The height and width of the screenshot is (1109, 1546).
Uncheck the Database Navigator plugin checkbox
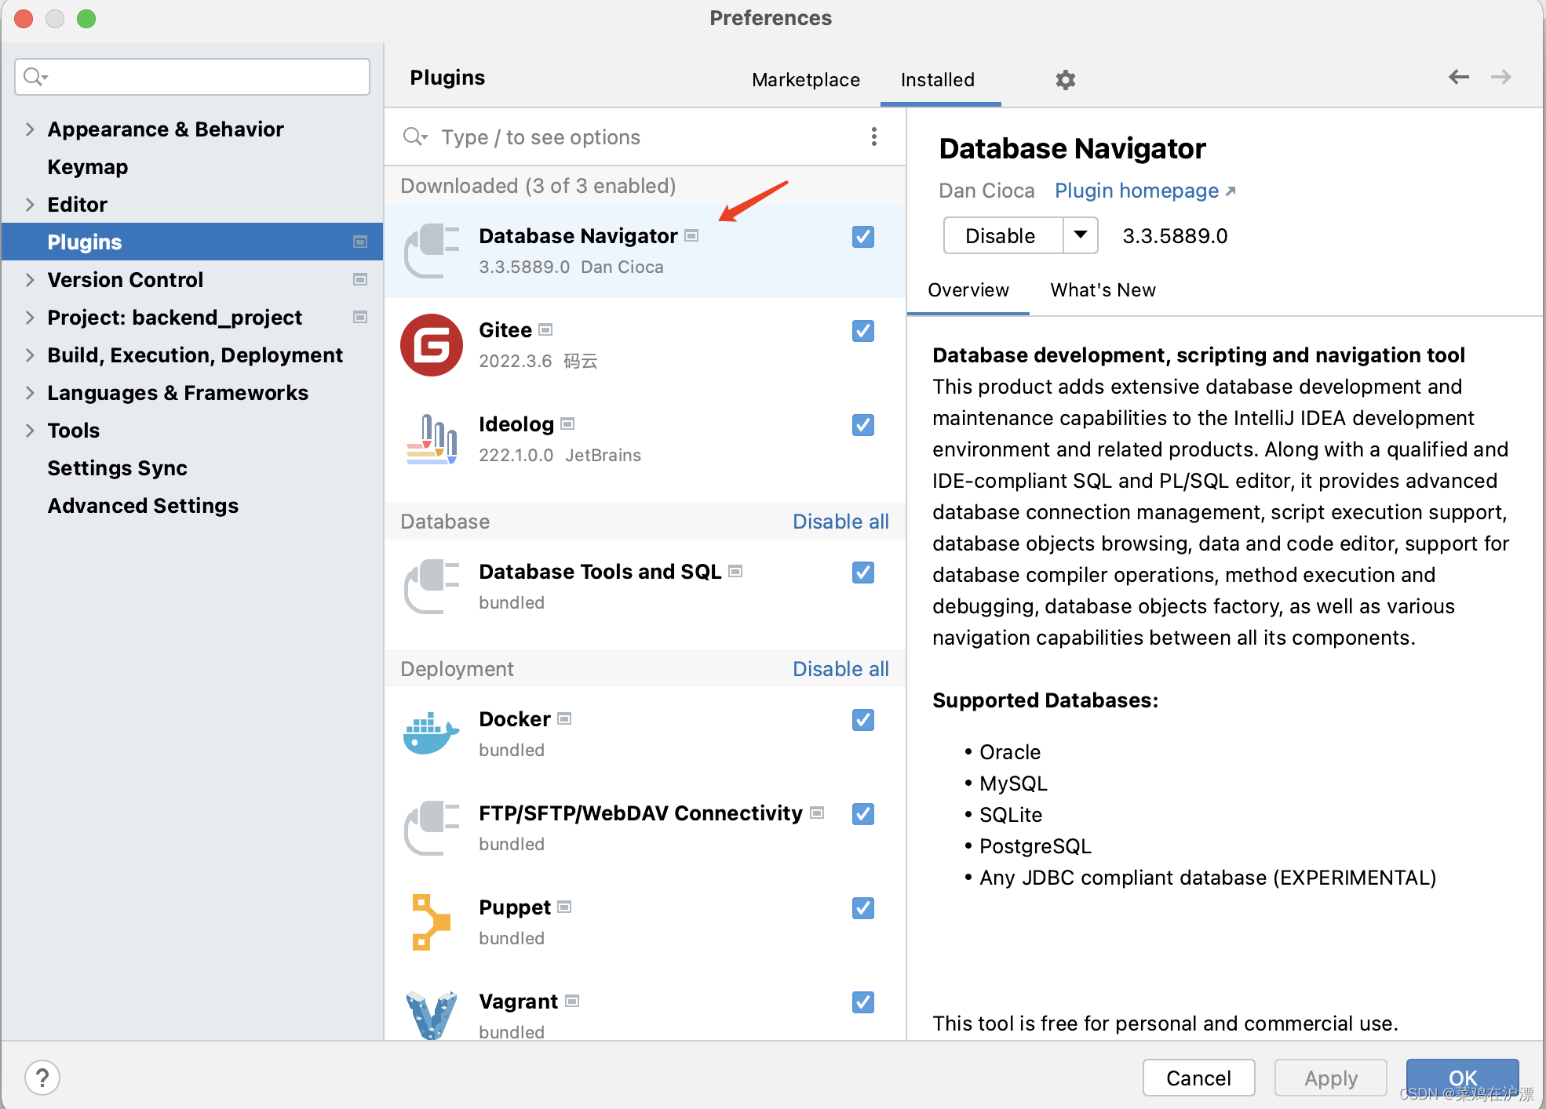pyautogui.click(x=862, y=236)
